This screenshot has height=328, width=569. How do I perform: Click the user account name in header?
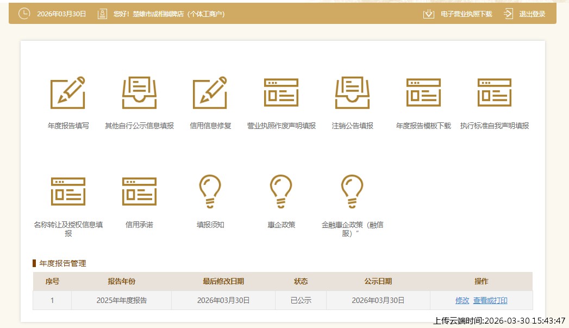[168, 14]
